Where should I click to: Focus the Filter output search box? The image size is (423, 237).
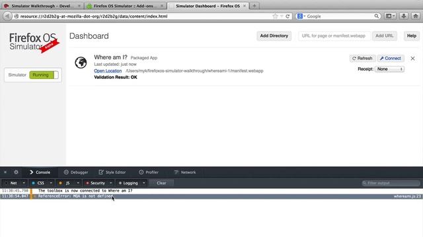pos(391,183)
